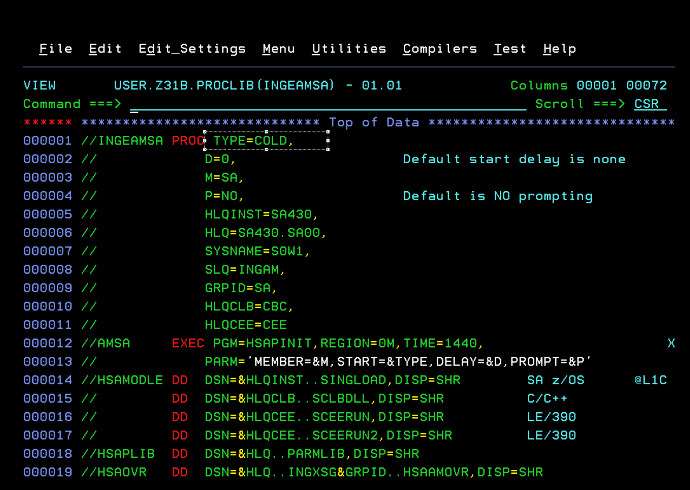The height and width of the screenshot is (490, 690).
Task: Open the Utilities menu
Action: coord(349,48)
